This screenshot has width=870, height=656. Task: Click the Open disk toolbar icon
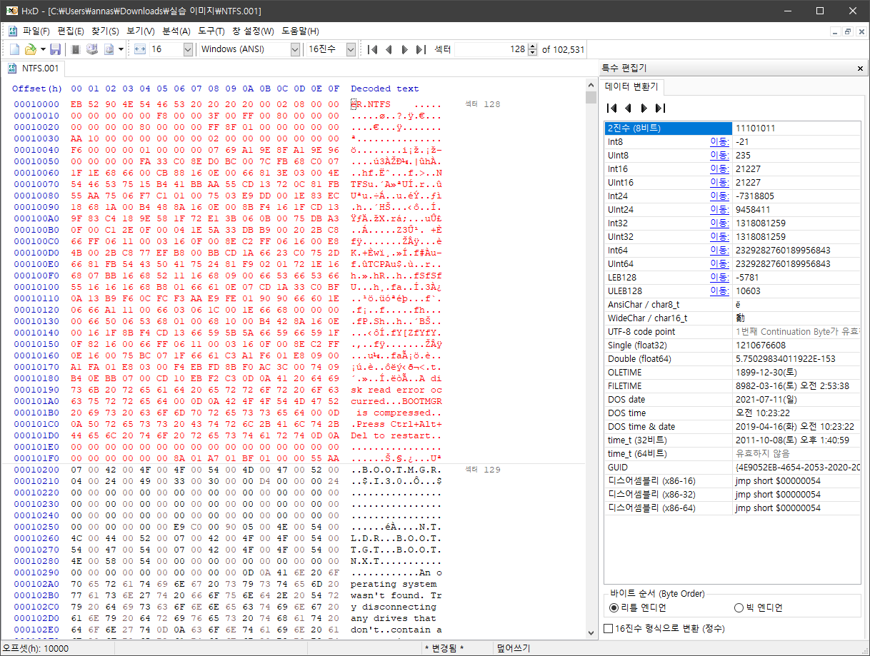pyautogui.click(x=91, y=49)
